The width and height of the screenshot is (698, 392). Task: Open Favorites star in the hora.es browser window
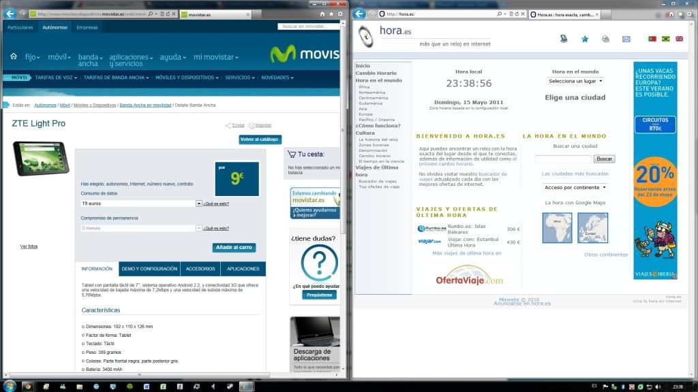coord(681,14)
